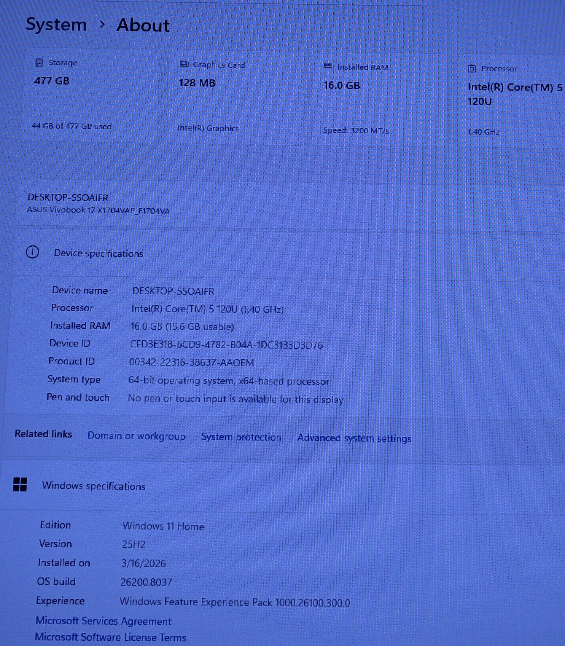Screen dimensions: 565x646
Task: Collapse the Windows specifications section heading
Action: point(94,486)
